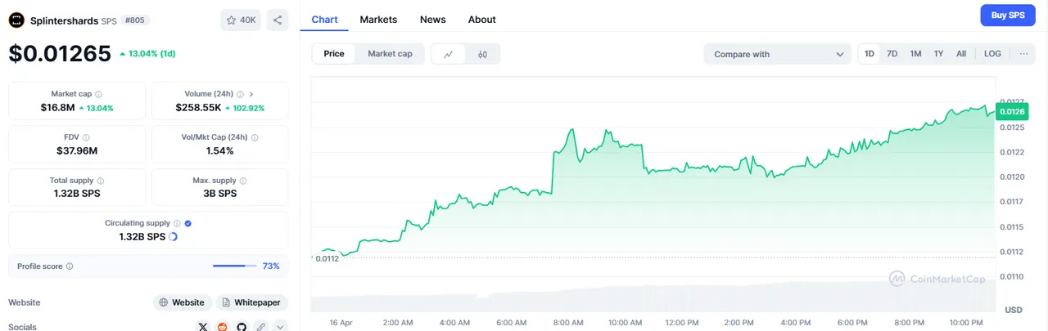This screenshot has height=331, width=1048.
Task: Open the Reddit social icon
Action: click(x=223, y=326)
